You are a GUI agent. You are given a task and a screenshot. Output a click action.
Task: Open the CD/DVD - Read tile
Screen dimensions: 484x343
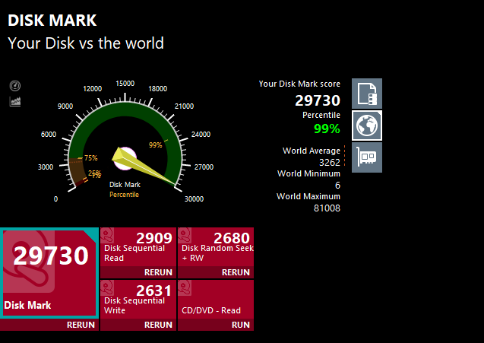click(x=216, y=300)
